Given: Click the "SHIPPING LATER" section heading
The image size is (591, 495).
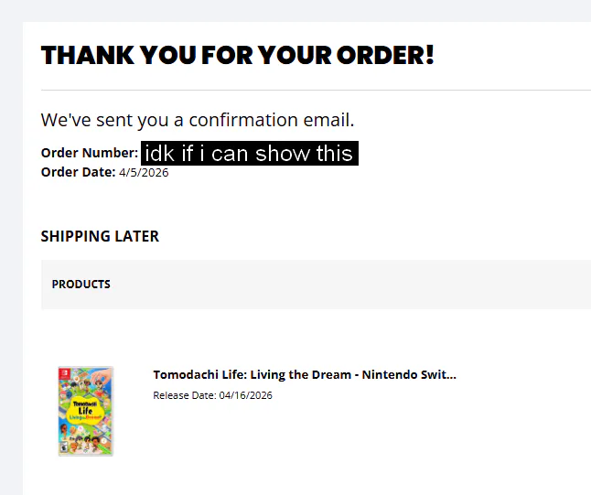Looking at the screenshot, I should pos(100,236).
